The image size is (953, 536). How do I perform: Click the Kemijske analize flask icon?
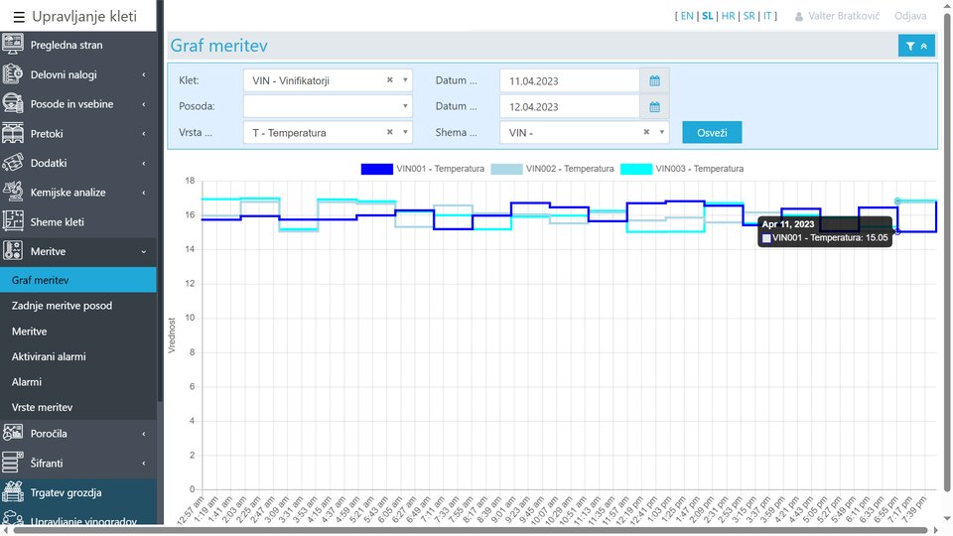click(14, 193)
